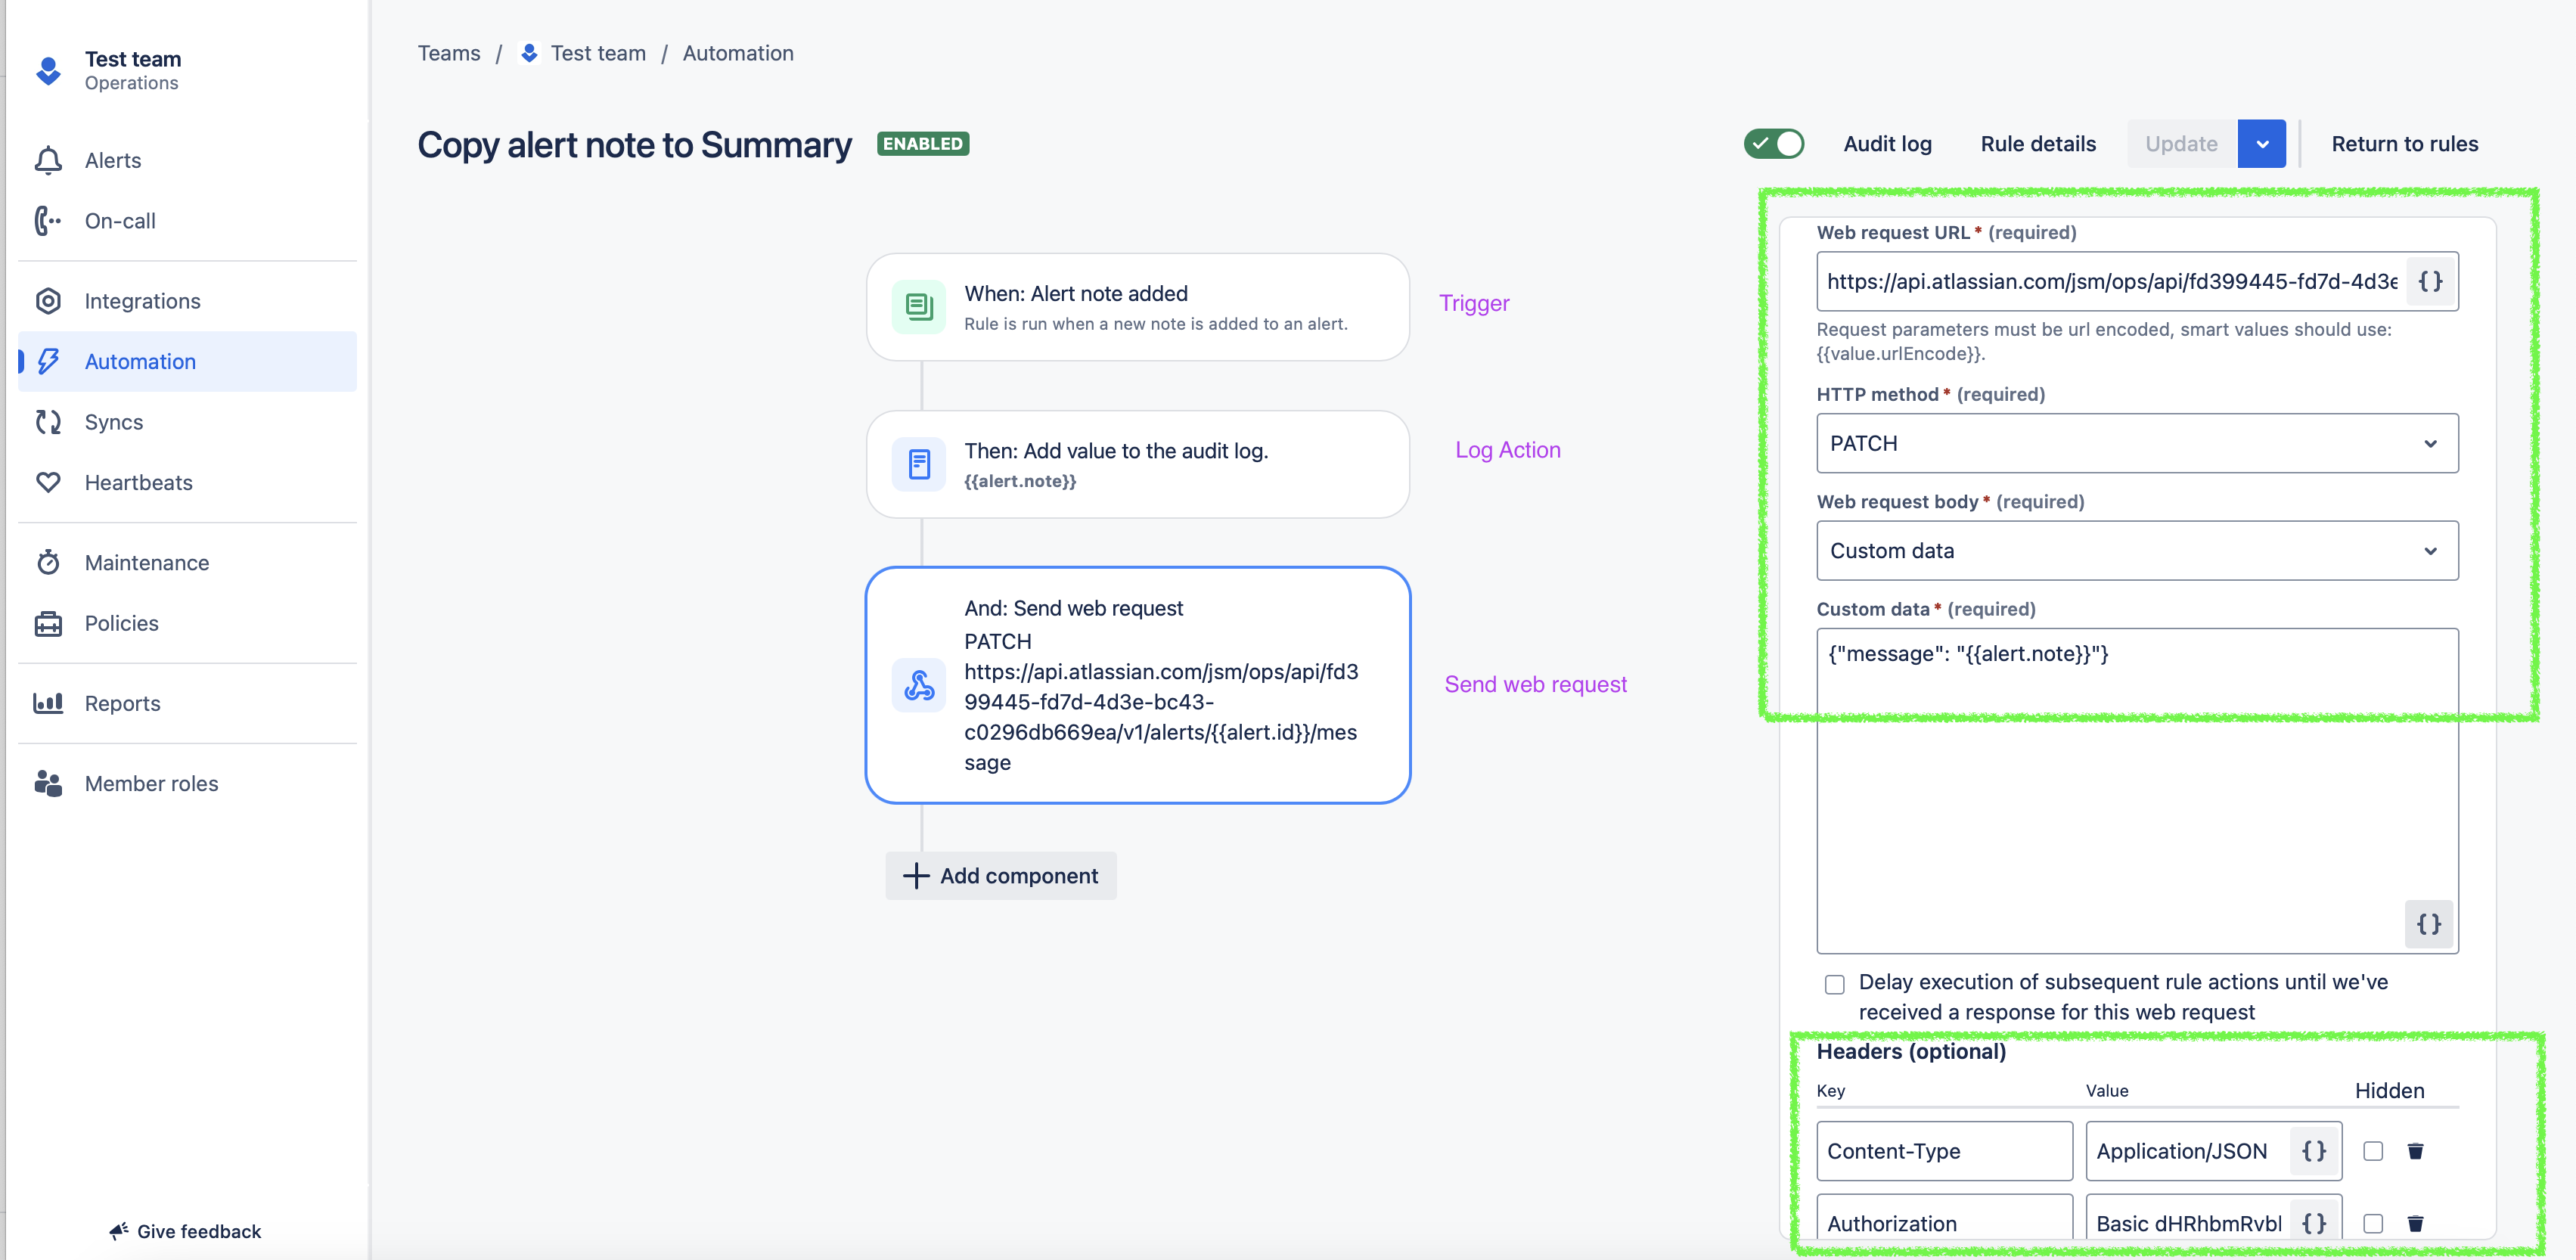The height and width of the screenshot is (1260, 2576).
Task: Click the Automation lightning icon
Action: [48, 361]
